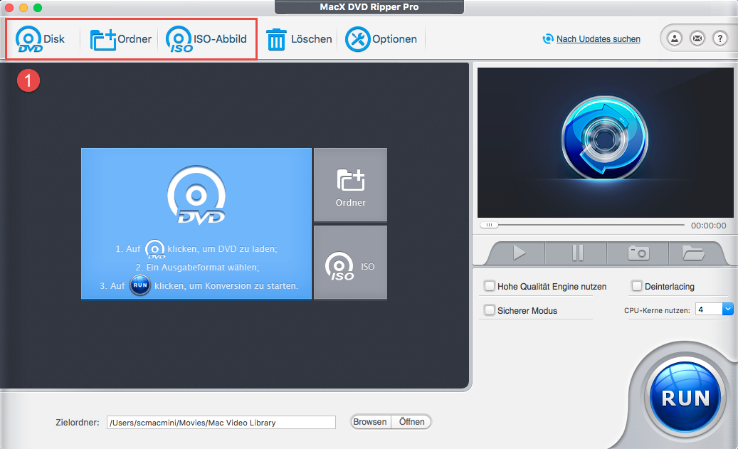Toggle the Deinterlacing checkbox
The width and height of the screenshot is (738, 449).
637,286
